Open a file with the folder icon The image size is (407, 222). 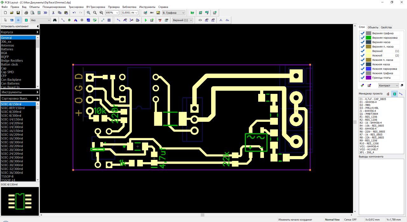click(11, 13)
